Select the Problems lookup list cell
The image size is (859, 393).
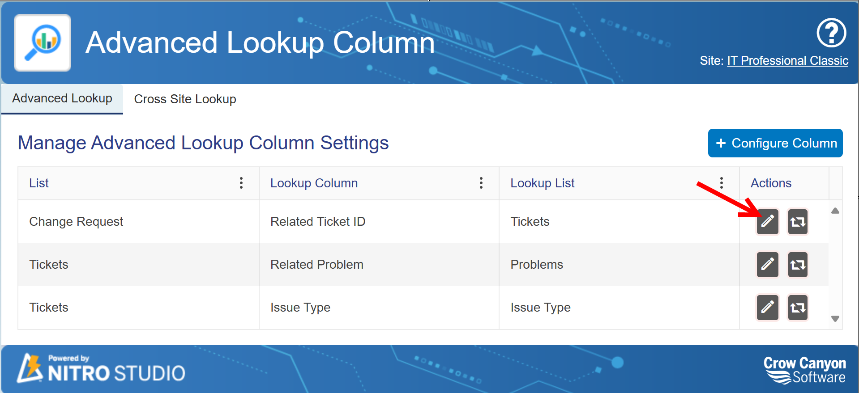point(619,264)
